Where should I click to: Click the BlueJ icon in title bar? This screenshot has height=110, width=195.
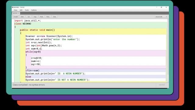coord(13,7)
